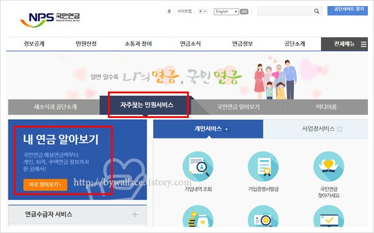Click the 바로 알아보기 orange button
The image size is (374, 233).
pos(45,184)
